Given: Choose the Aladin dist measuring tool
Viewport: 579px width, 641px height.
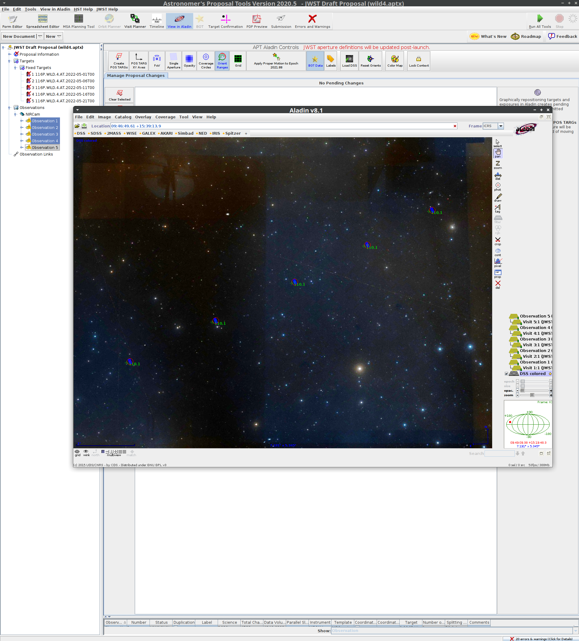Looking at the screenshot, I should tap(498, 176).
